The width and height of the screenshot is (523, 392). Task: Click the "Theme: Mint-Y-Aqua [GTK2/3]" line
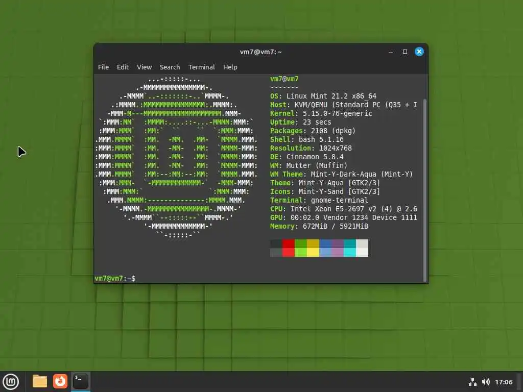[325, 183]
